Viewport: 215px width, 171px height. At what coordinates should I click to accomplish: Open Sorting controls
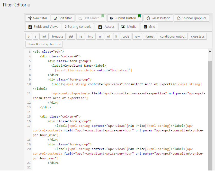pyautogui.click(x=78, y=26)
